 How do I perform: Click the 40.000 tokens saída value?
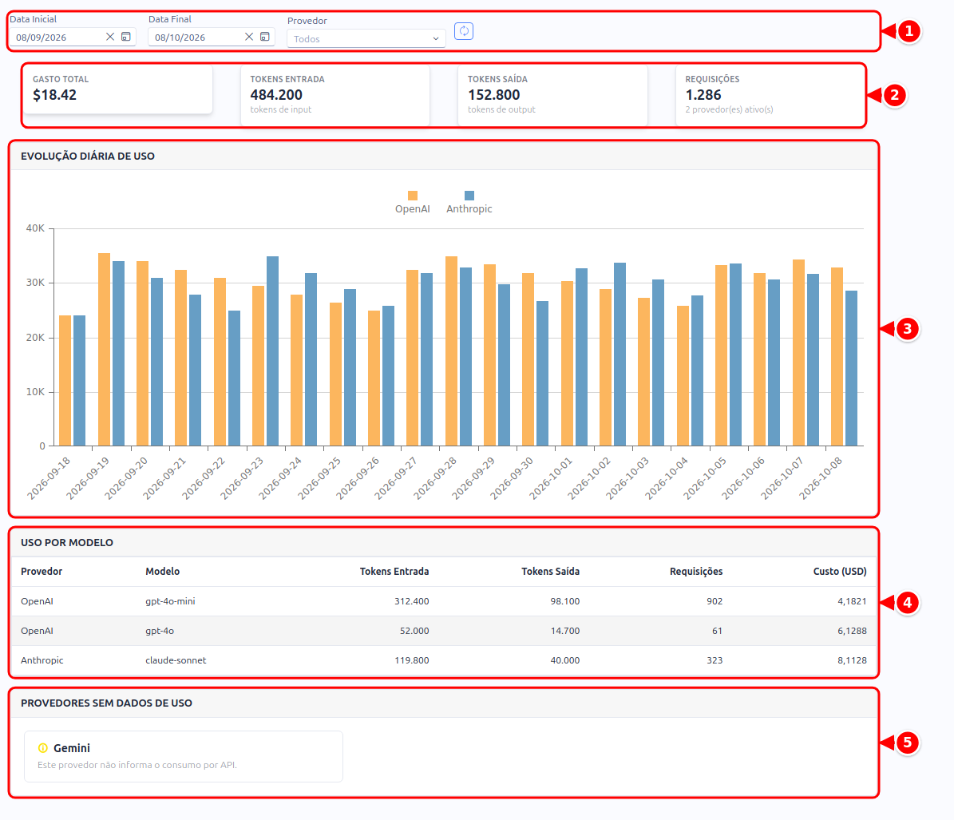(565, 660)
